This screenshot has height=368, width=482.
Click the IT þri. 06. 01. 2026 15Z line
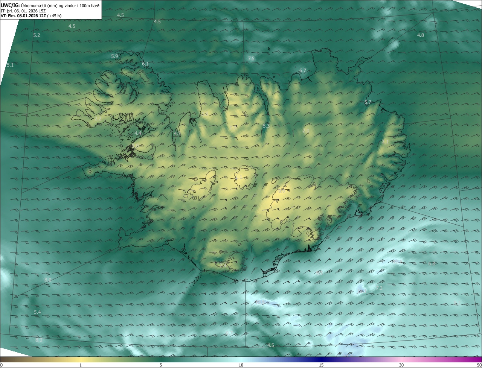pos(23,11)
